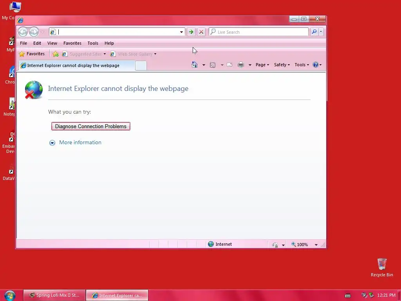Screen dimensions: 401x301
Task: Open the Tools command bar menu
Action: [302, 65]
